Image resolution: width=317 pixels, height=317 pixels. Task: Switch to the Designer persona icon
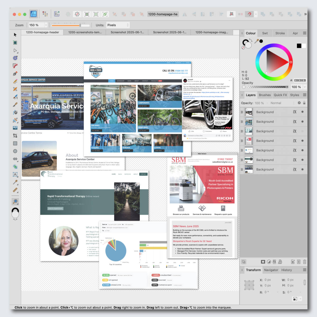click(x=34, y=14)
